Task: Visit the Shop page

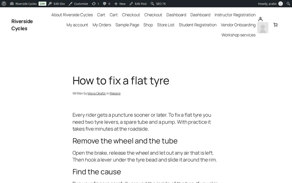Action: [148, 25]
